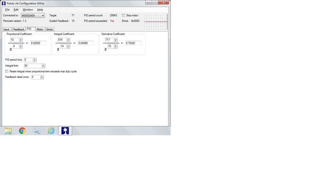The height and width of the screenshot is (186, 332).
Task: Click the 'Firmware version: 1.3' text
Action: click(15, 21)
